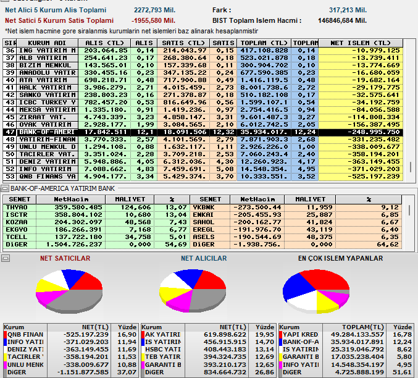The height and width of the screenshot is (378, 418).
Task: Select row 48 YATIRIM-FINAN
Action: (x=203, y=140)
